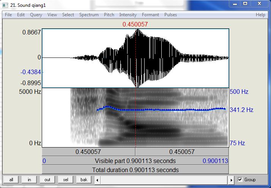This screenshot has width=271, height=188.
Task: Play the right 0.450057 segment bar
Action: (182, 152)
